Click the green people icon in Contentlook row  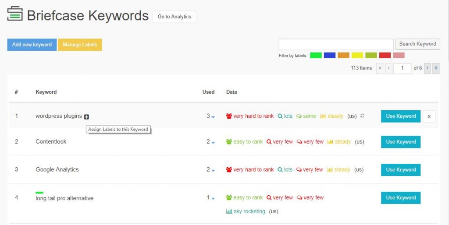click(229, 141)
